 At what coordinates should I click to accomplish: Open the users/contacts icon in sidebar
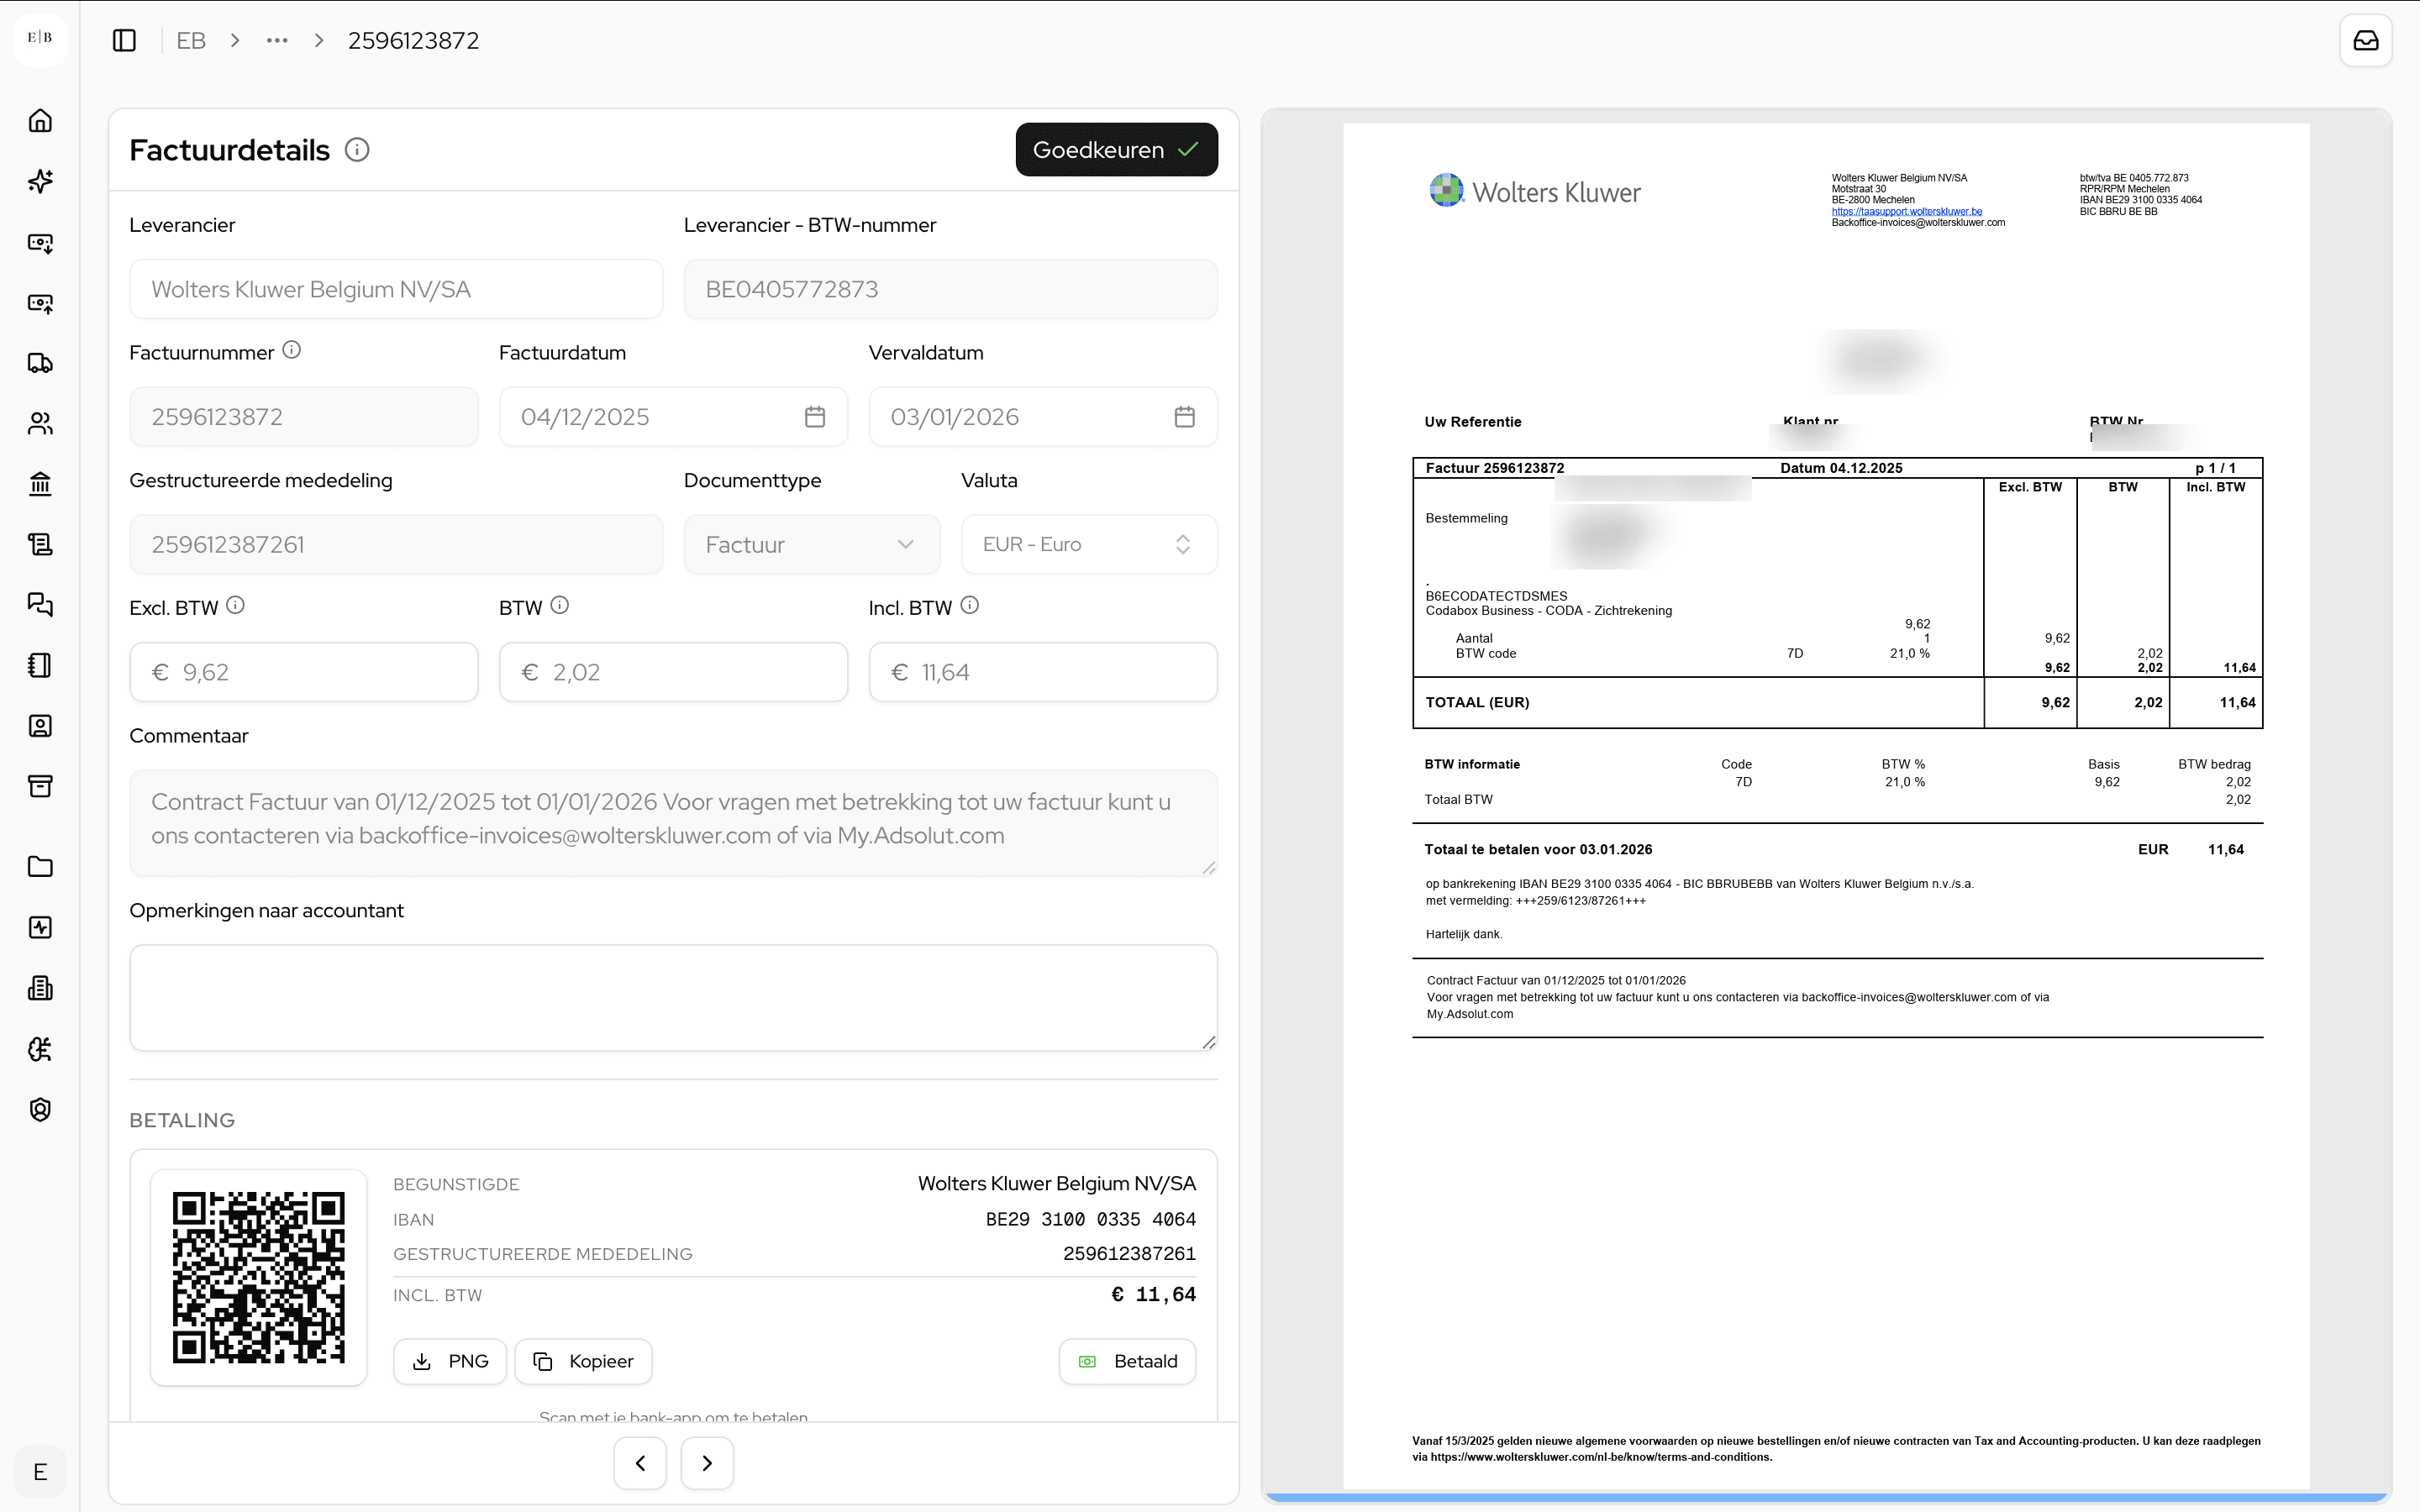40,424
